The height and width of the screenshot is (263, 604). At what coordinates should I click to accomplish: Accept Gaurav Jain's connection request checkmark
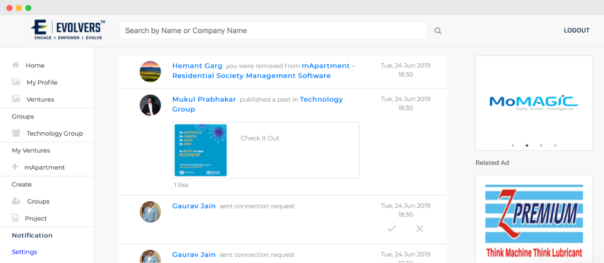click(x=392, y=228)
